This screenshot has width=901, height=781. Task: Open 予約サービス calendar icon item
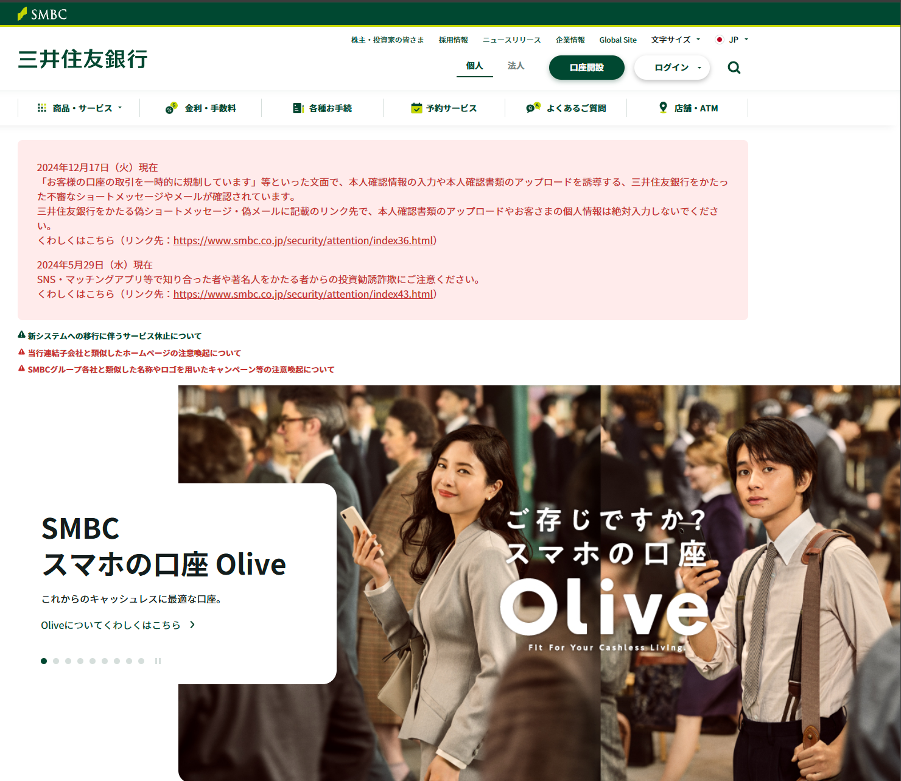pos(444,108)
